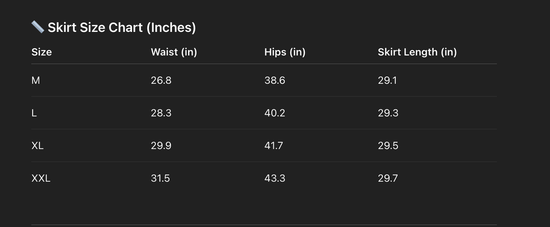Select the Hips (in) column header
Viewport: 550px width, 227px height.
pos(285,52)
